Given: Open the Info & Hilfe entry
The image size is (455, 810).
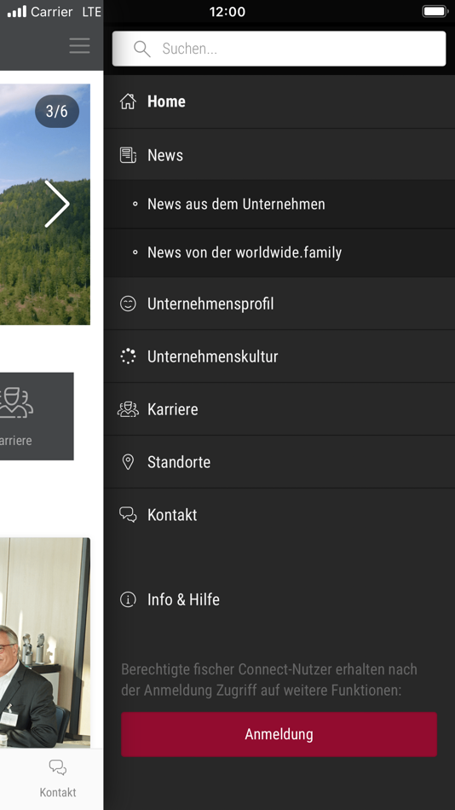Looking at the screenshot, I should point(279,599).
